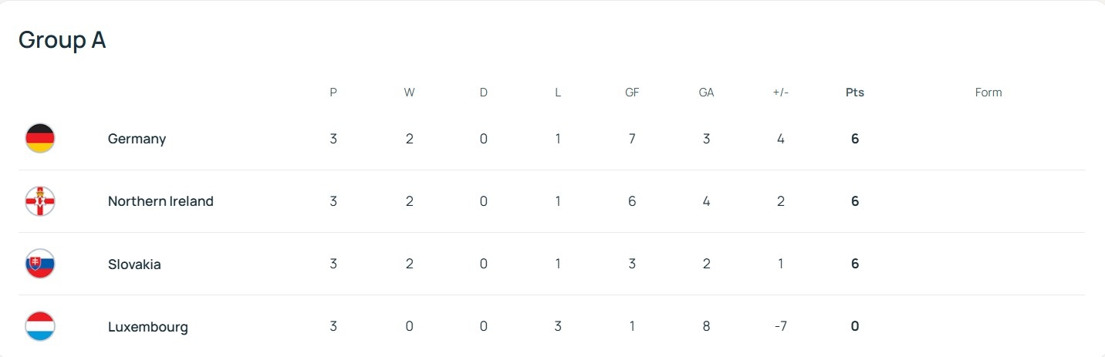Open the Germany team link
Screen dimensions: 1105x357
[x=137, y=139]
